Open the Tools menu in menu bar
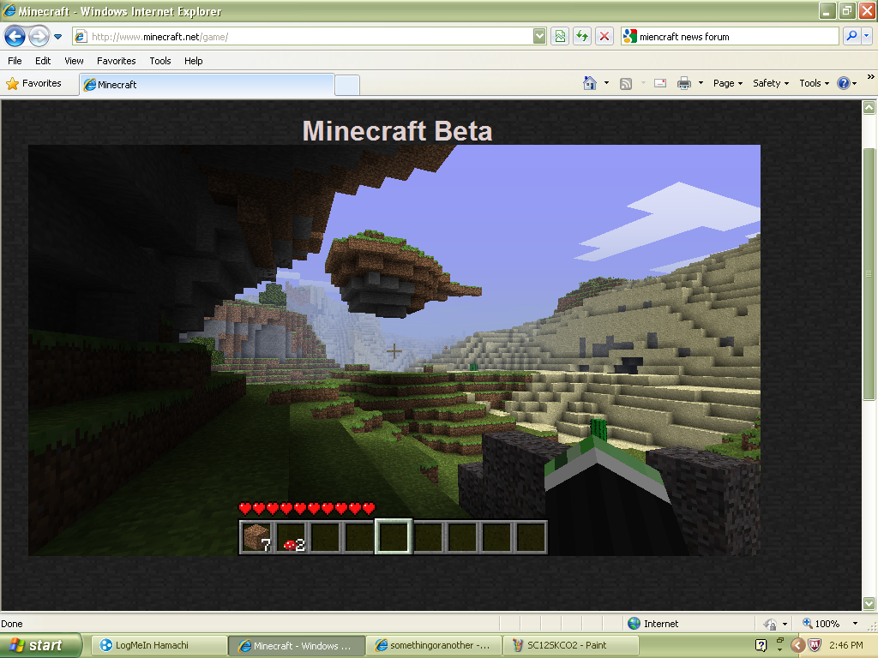 pyautogui.click(x=160, y=61)
